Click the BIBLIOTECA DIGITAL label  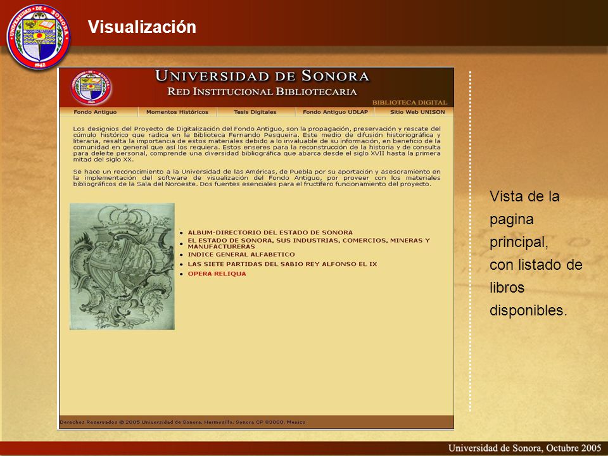[410, 103]
